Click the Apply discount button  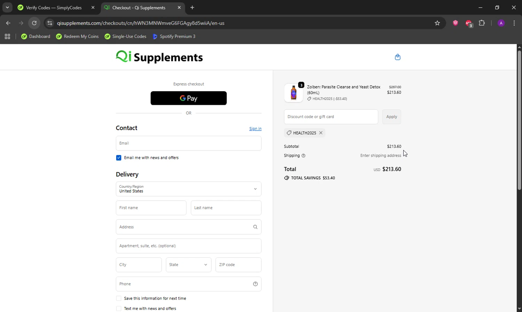pyautogui.click(x=391, y=117)
